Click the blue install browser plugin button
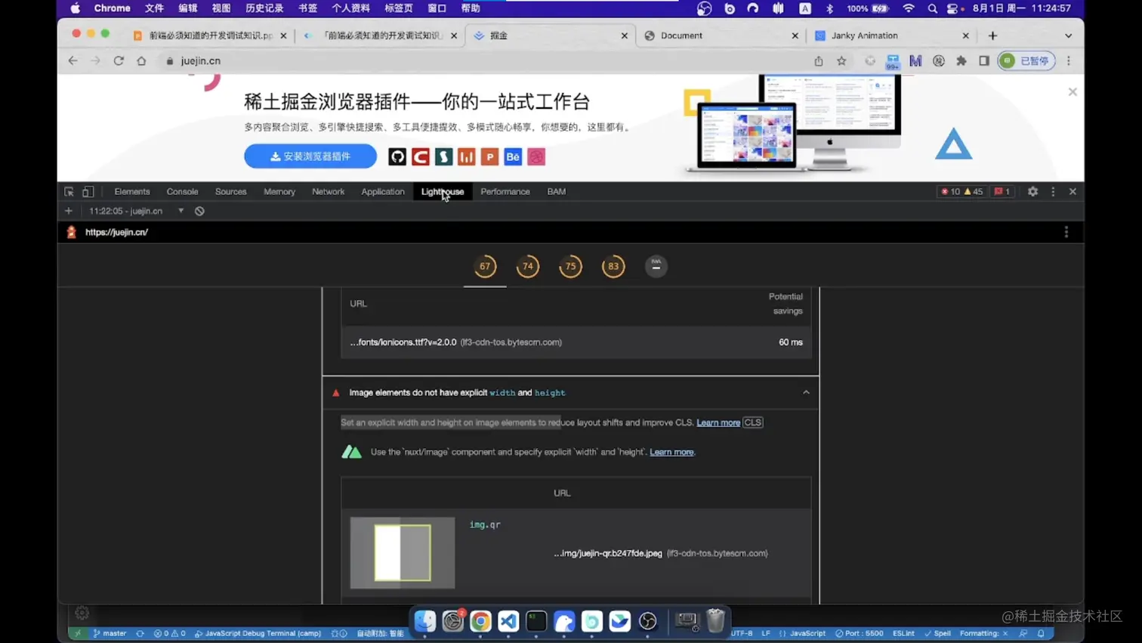This screenshot has width=1142, height=643. click(x=310, y=156)
